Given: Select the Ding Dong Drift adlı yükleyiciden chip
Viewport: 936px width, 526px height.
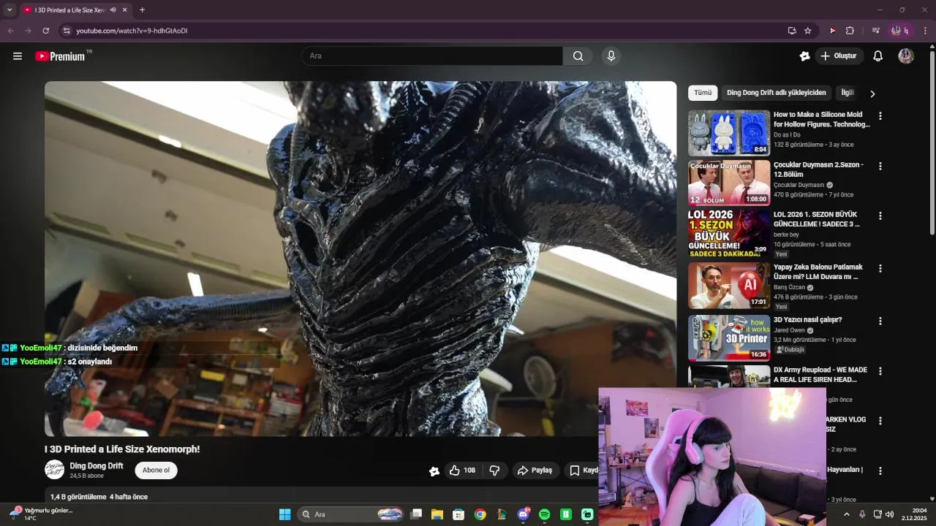Looking at the screenshot, I should click(x=777, y=93).
